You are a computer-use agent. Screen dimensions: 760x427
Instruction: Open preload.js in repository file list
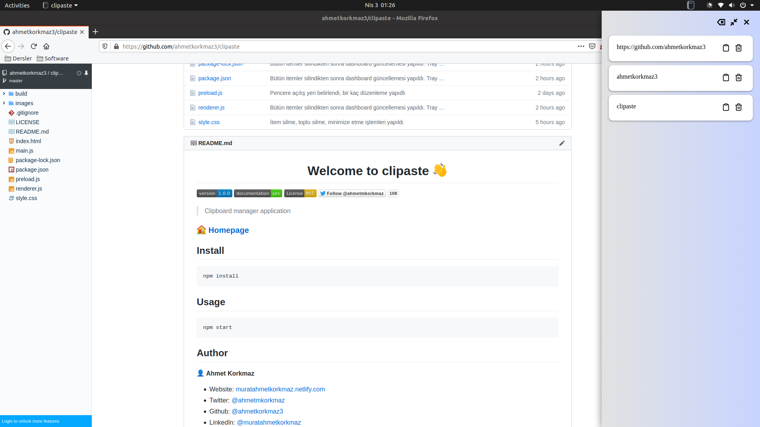pyautogui.click(x=210, y=93)
